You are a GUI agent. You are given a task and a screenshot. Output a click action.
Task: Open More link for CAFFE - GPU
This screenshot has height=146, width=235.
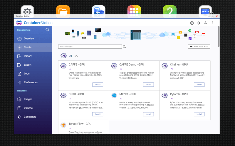coord(100,75)
